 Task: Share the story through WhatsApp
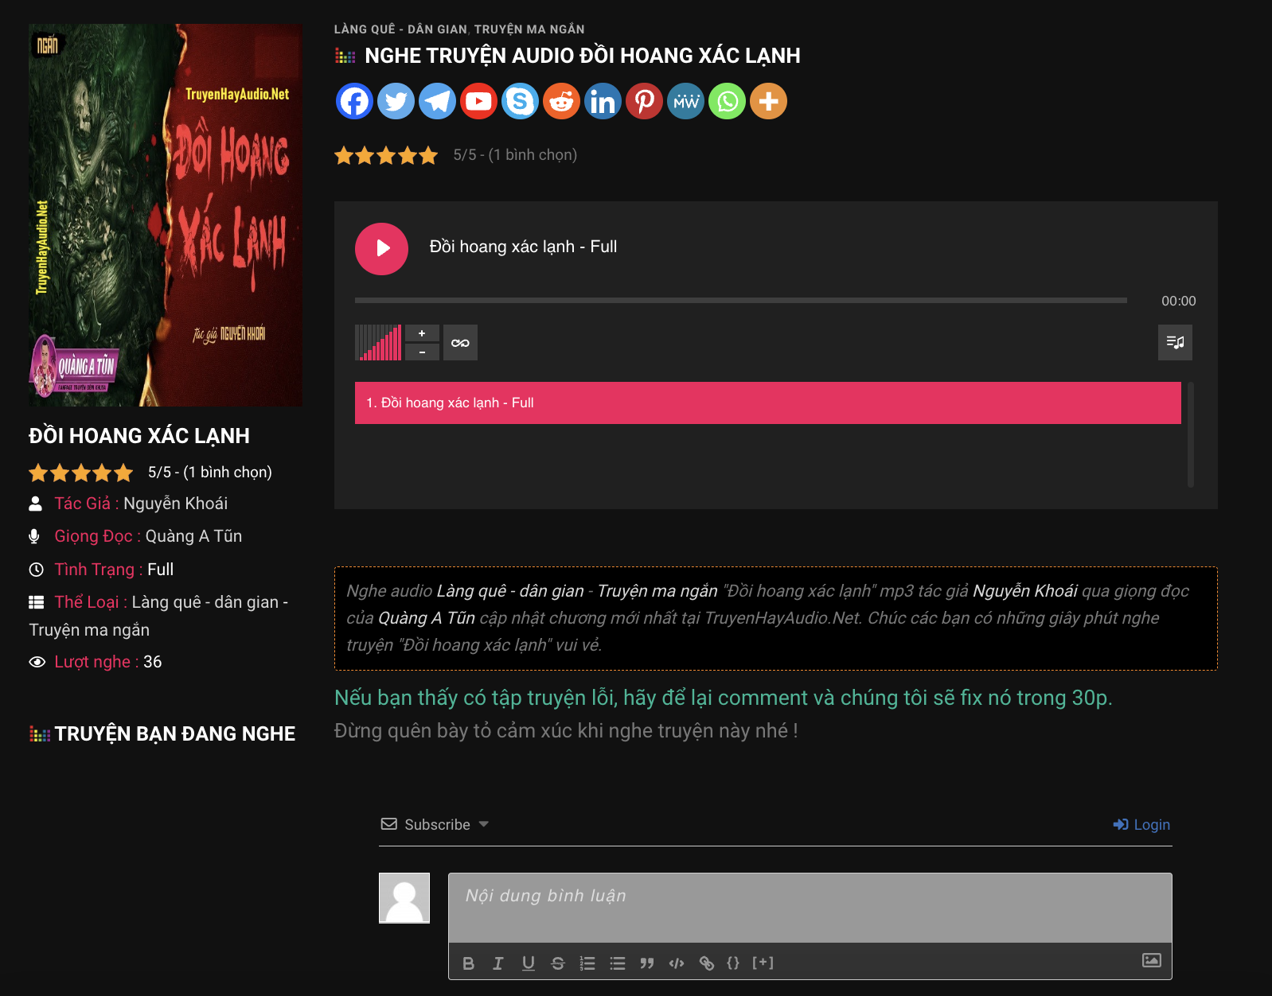click(727, 101)
